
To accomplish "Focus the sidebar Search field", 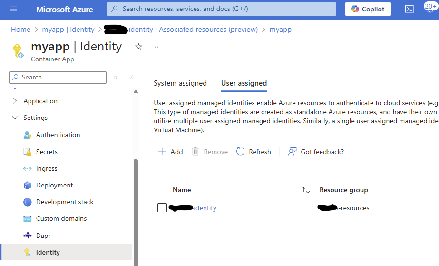I will [x=58, y=77].
